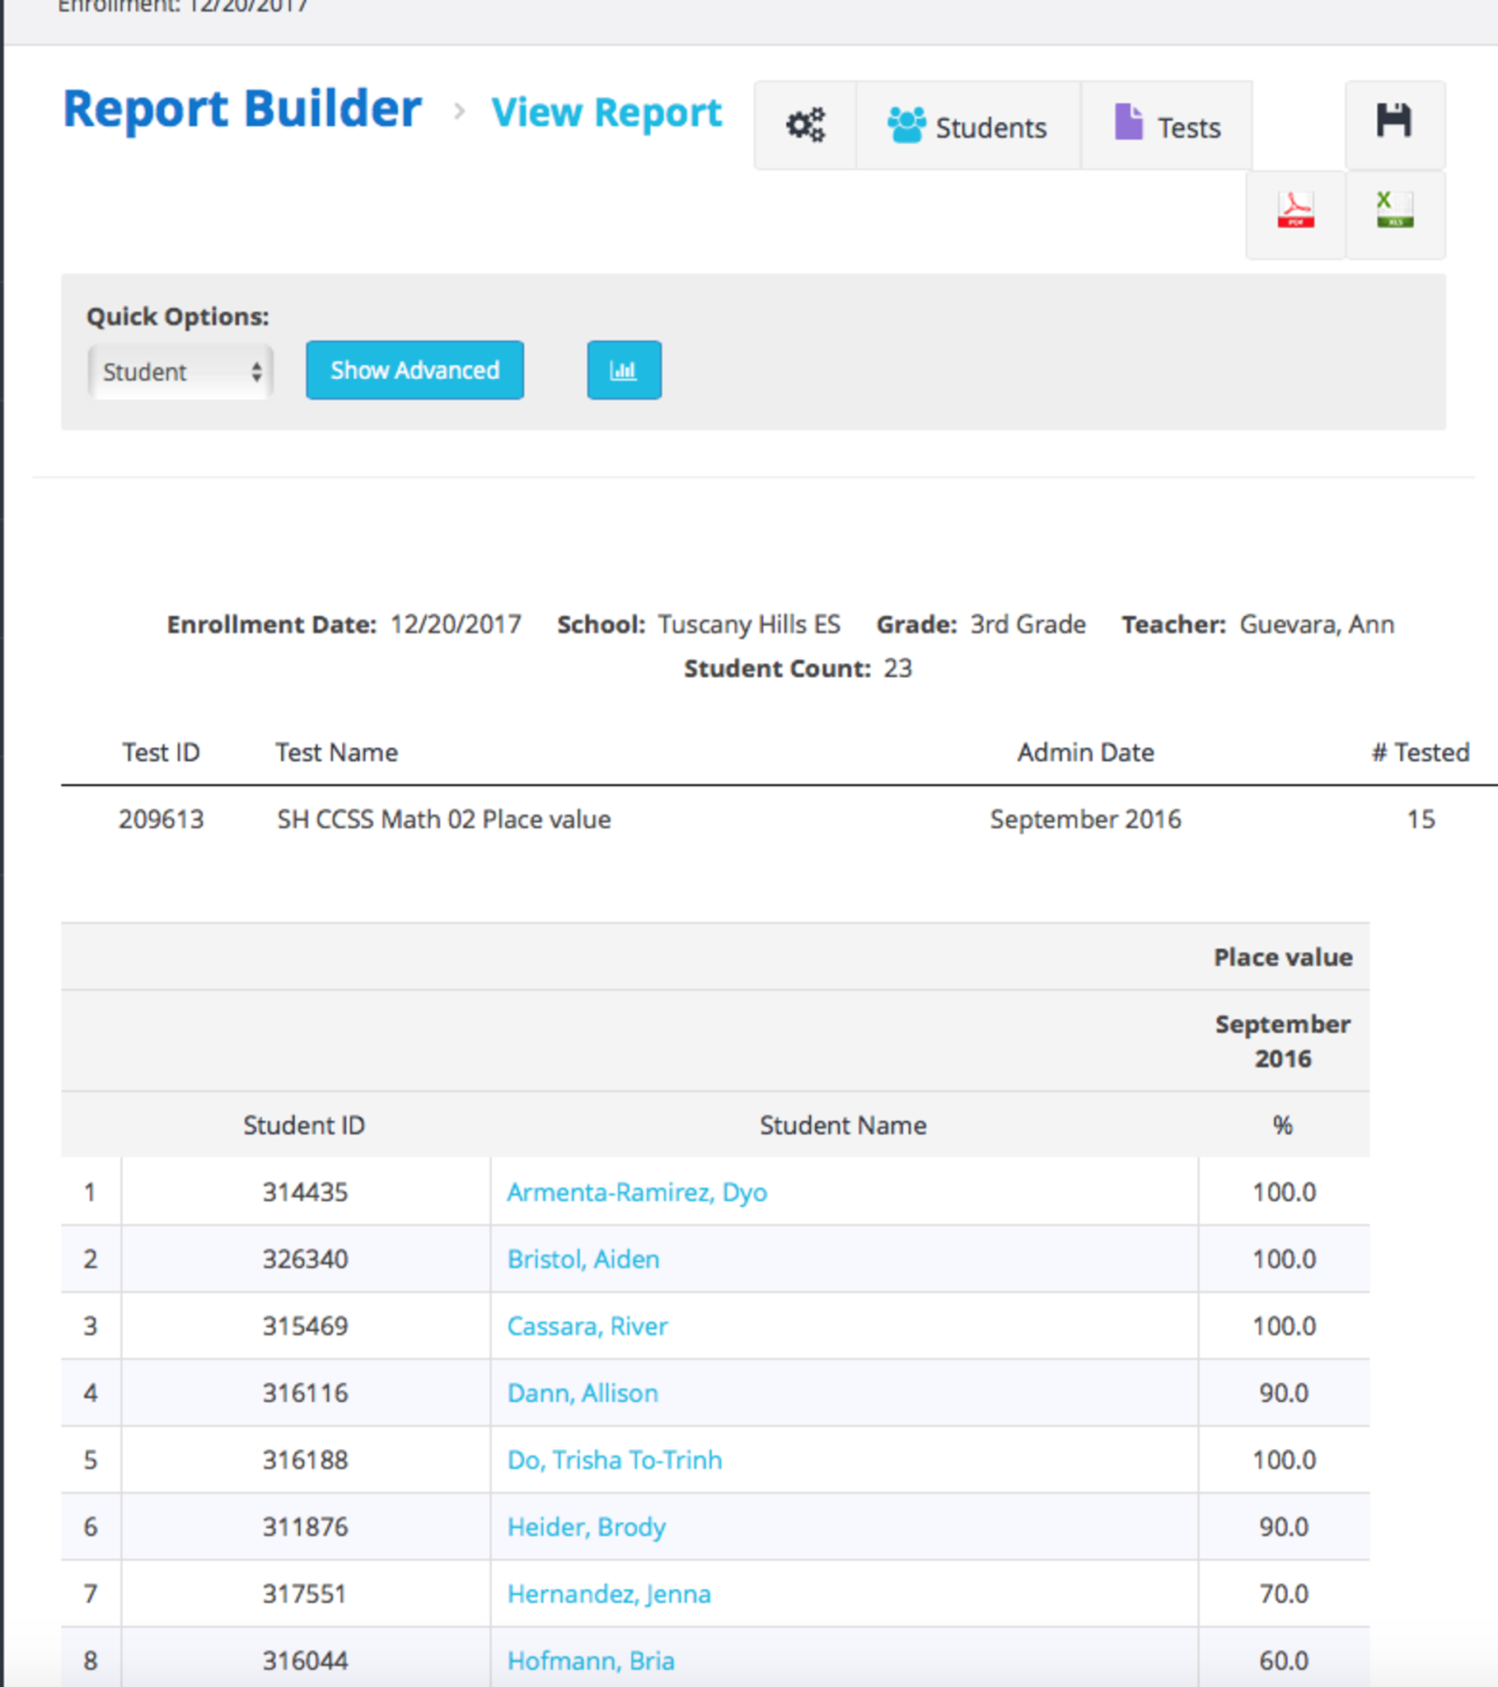Click the Tests toolbar button
1498x1687 pixels.
coord(1166,127)
